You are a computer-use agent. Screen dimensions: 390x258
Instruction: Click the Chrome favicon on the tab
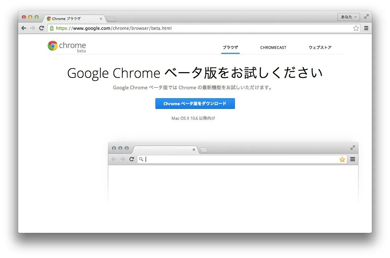pos(49,19)
